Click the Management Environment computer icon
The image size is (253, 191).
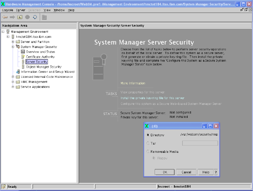pos(8,32)
